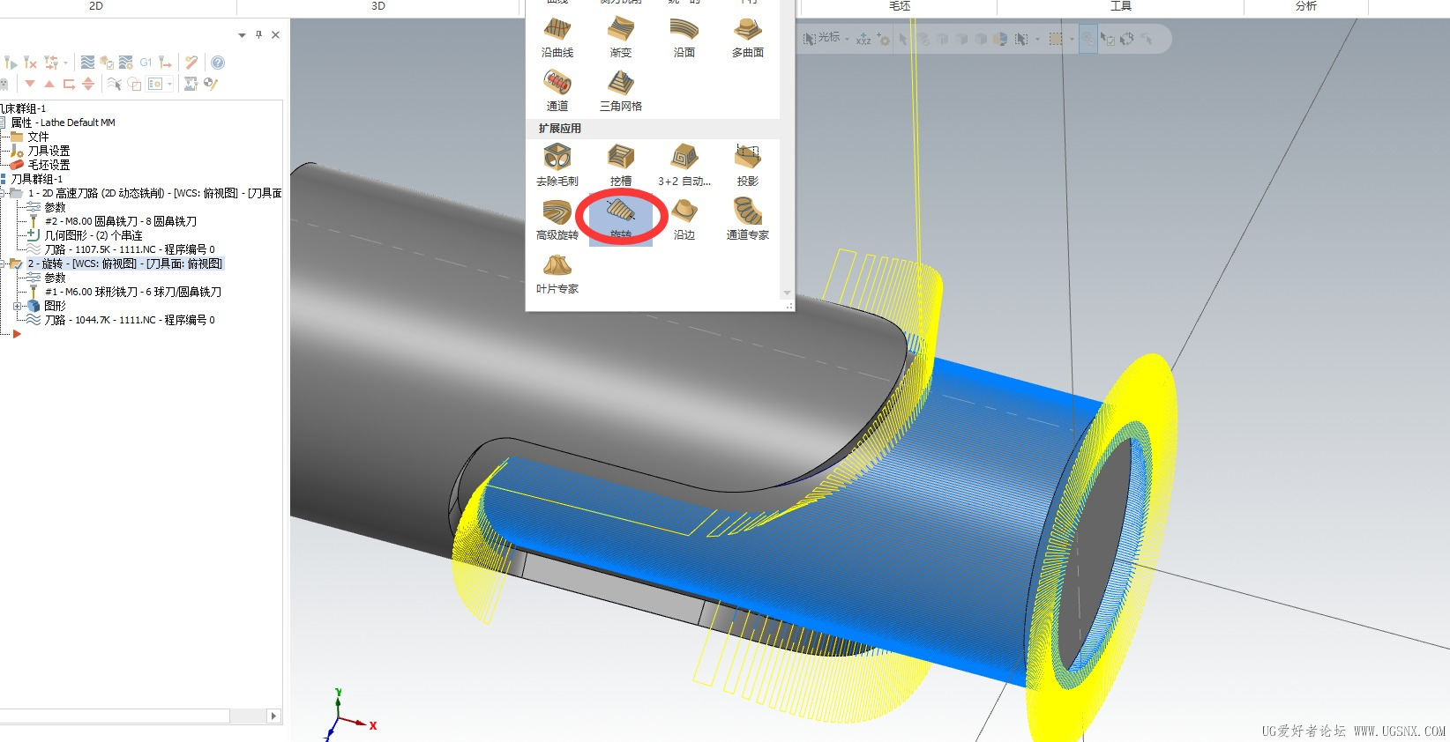Select the 沿曲线 toolpath icon

click(557, 38)
